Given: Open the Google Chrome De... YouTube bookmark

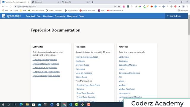Looking at the screenshot, I should (x=116, y=11).
